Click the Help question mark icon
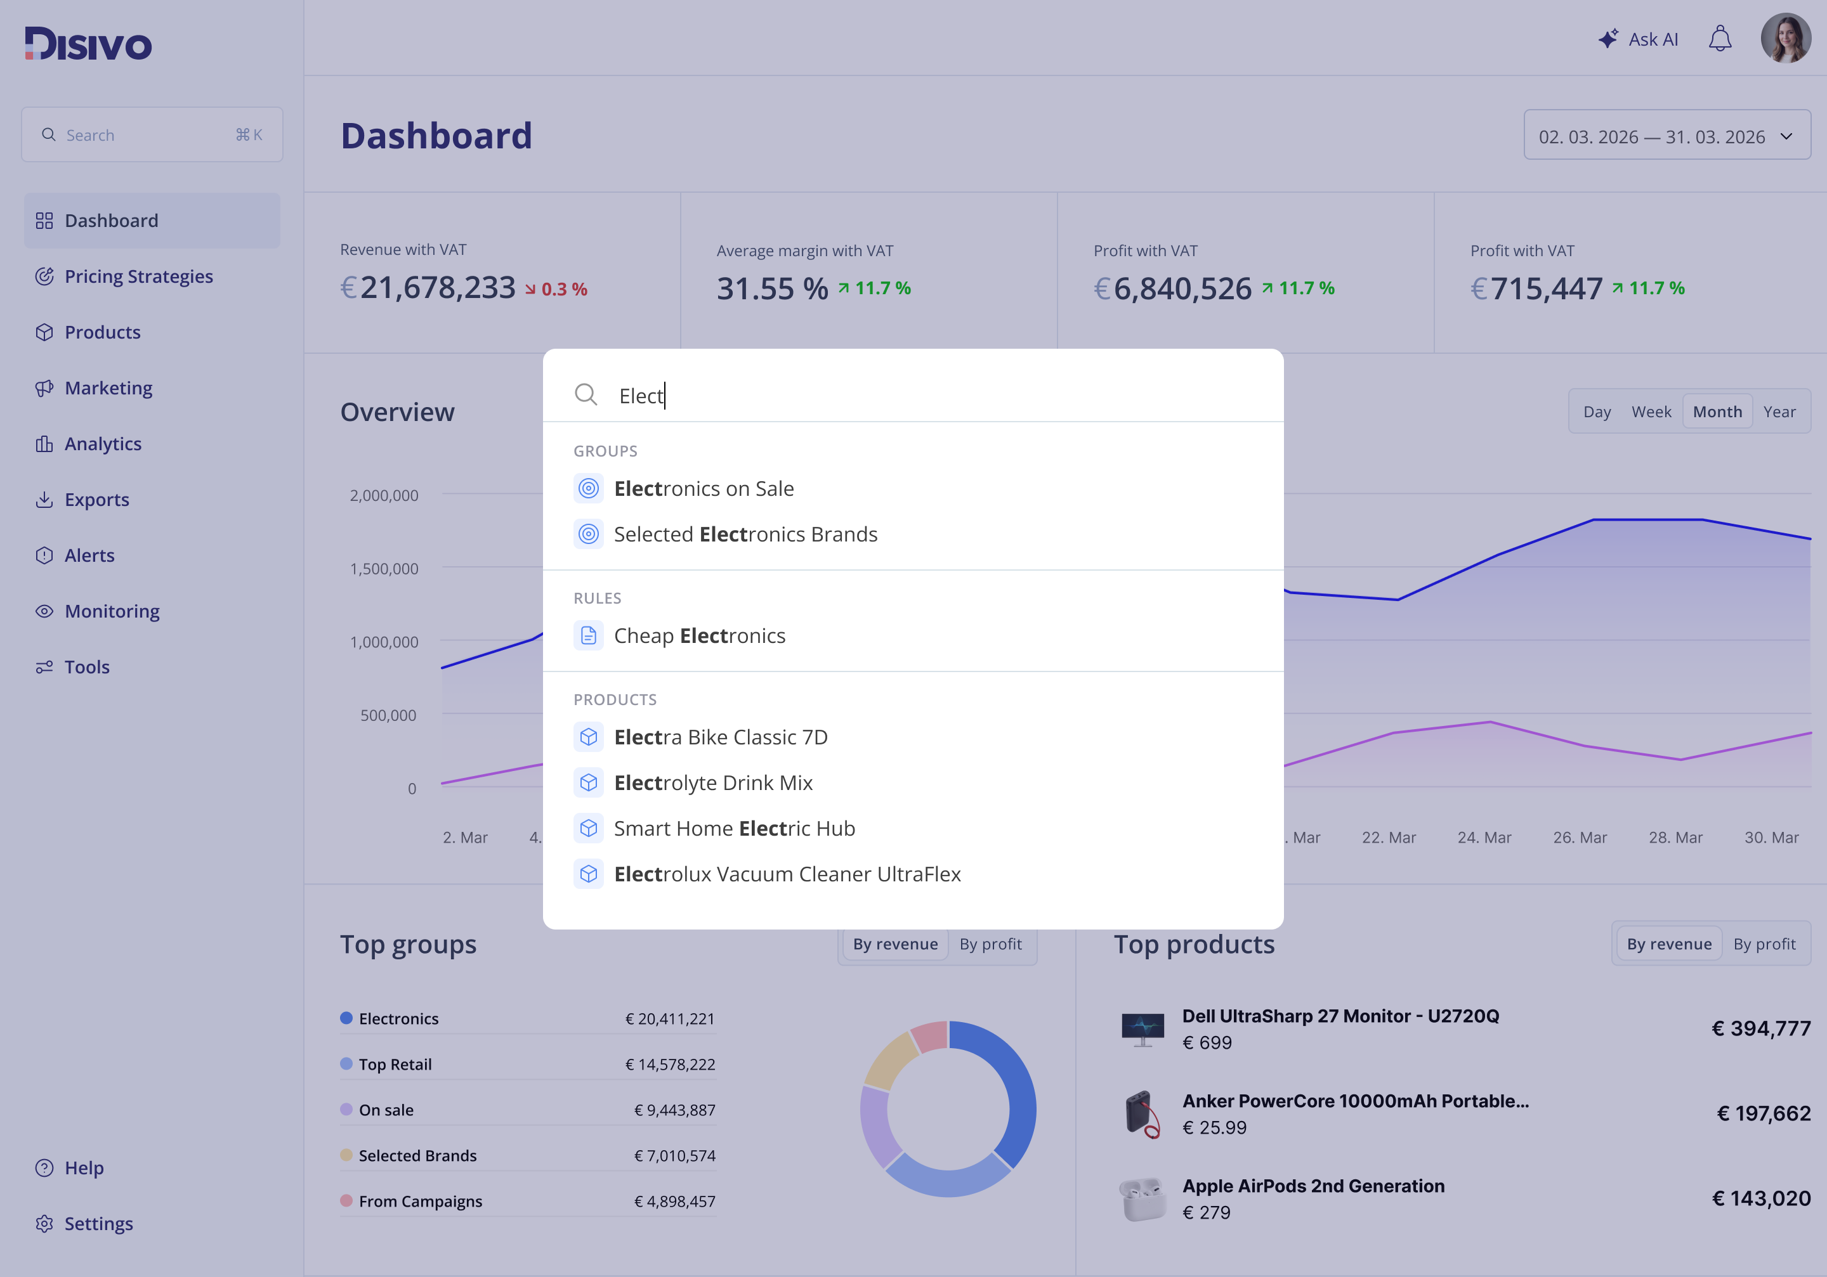Screen dimensions: 1827x1277 44,1167
